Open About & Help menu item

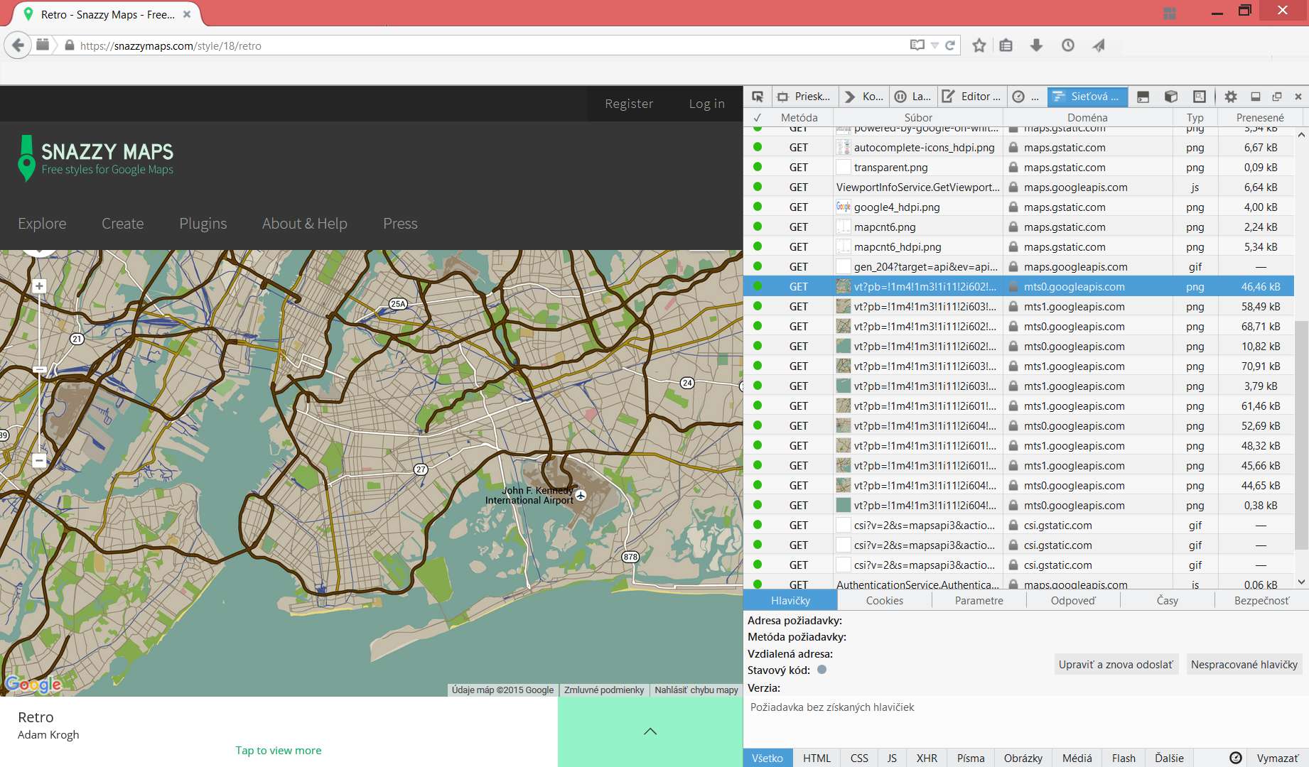point(305,224)
